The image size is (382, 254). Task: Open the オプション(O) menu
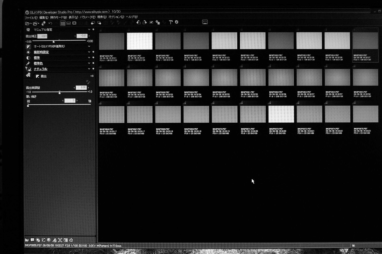(116, 17)
